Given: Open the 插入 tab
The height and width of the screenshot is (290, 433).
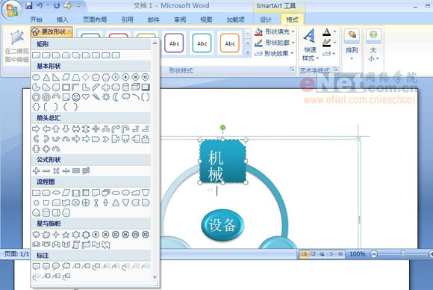Looking at the screenshot, I should coord(63,19).
